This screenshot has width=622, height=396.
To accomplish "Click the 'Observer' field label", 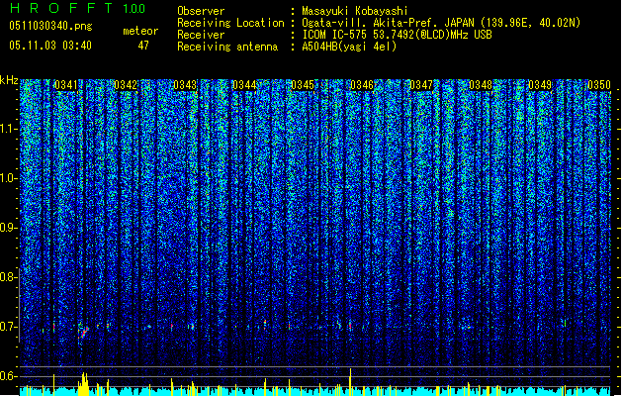I will [x=201, y=11].
